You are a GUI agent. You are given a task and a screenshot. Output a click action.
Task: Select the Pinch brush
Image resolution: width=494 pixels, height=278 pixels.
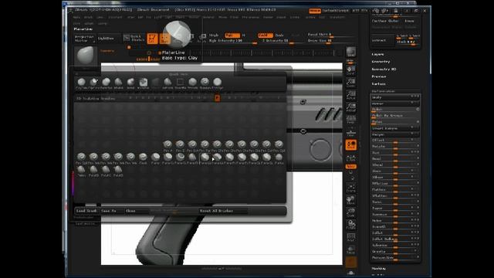[x=143, y=158]
